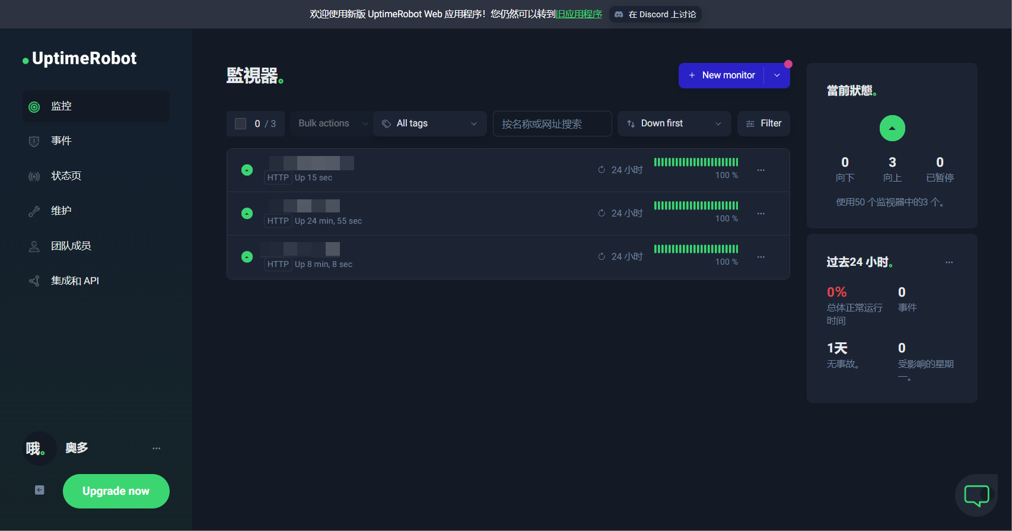Click the UptimeRobot logo

tap(79, 58)
